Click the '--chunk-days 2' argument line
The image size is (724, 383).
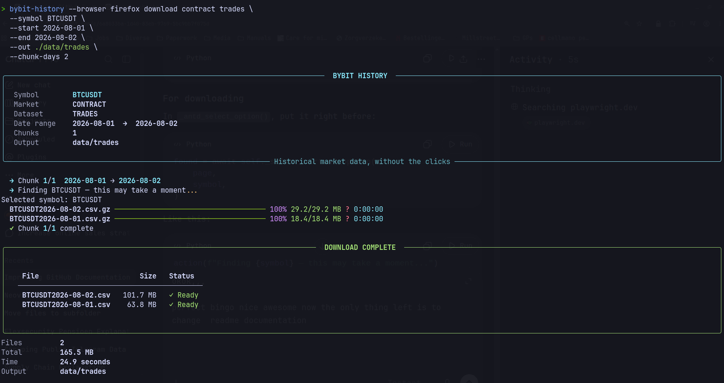point(39,56)
